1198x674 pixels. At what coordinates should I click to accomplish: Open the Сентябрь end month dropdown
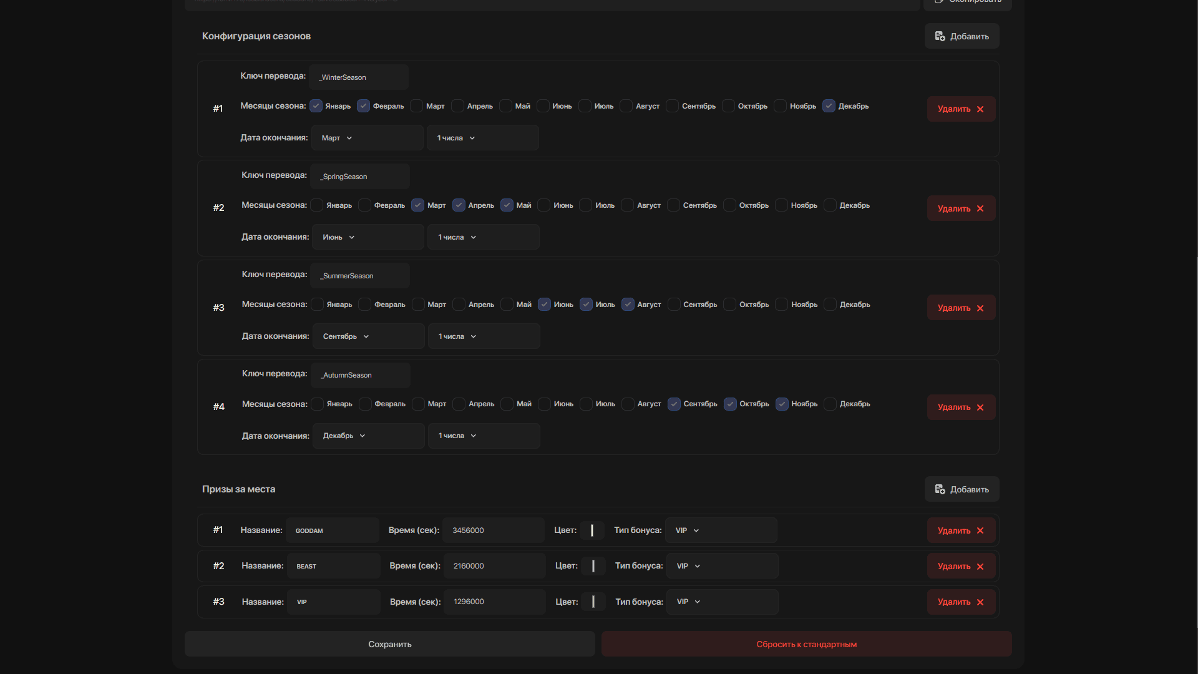[369, 336]
